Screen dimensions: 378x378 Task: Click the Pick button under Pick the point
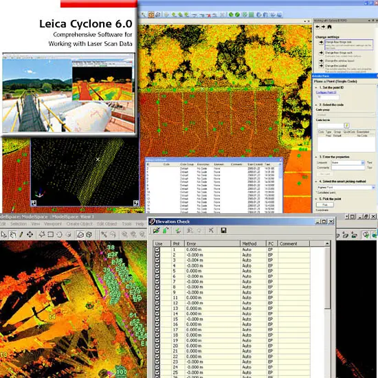[x=324, y=205]
